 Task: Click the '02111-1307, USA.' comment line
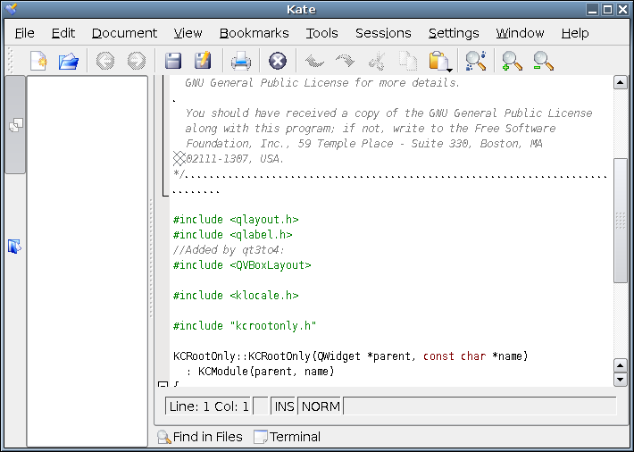pyautogui.click(x=233, y=159)
